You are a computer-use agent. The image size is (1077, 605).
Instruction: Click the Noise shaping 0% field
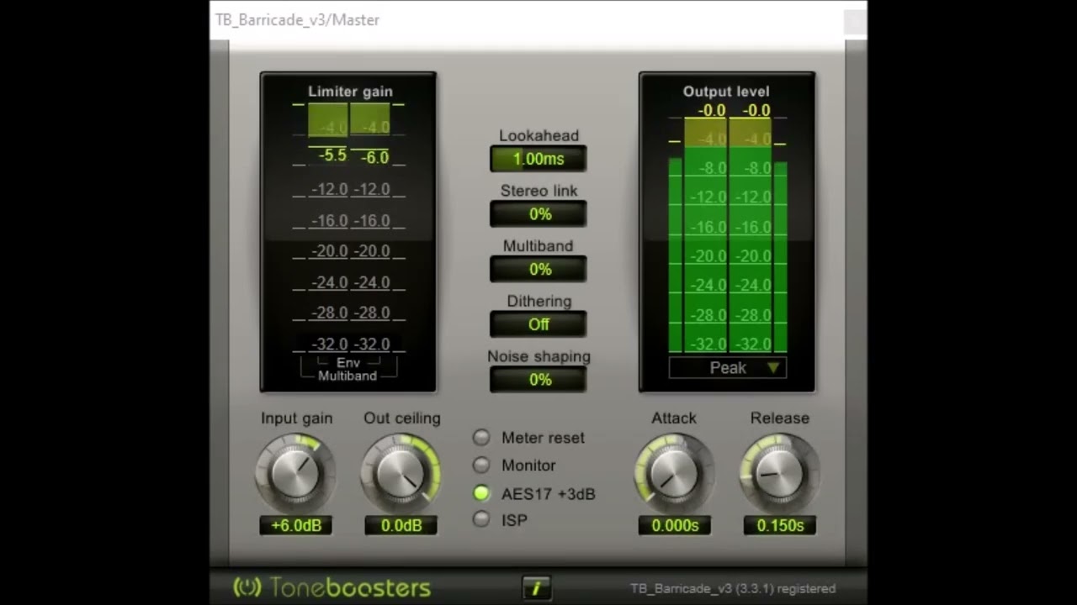(538, 380)
